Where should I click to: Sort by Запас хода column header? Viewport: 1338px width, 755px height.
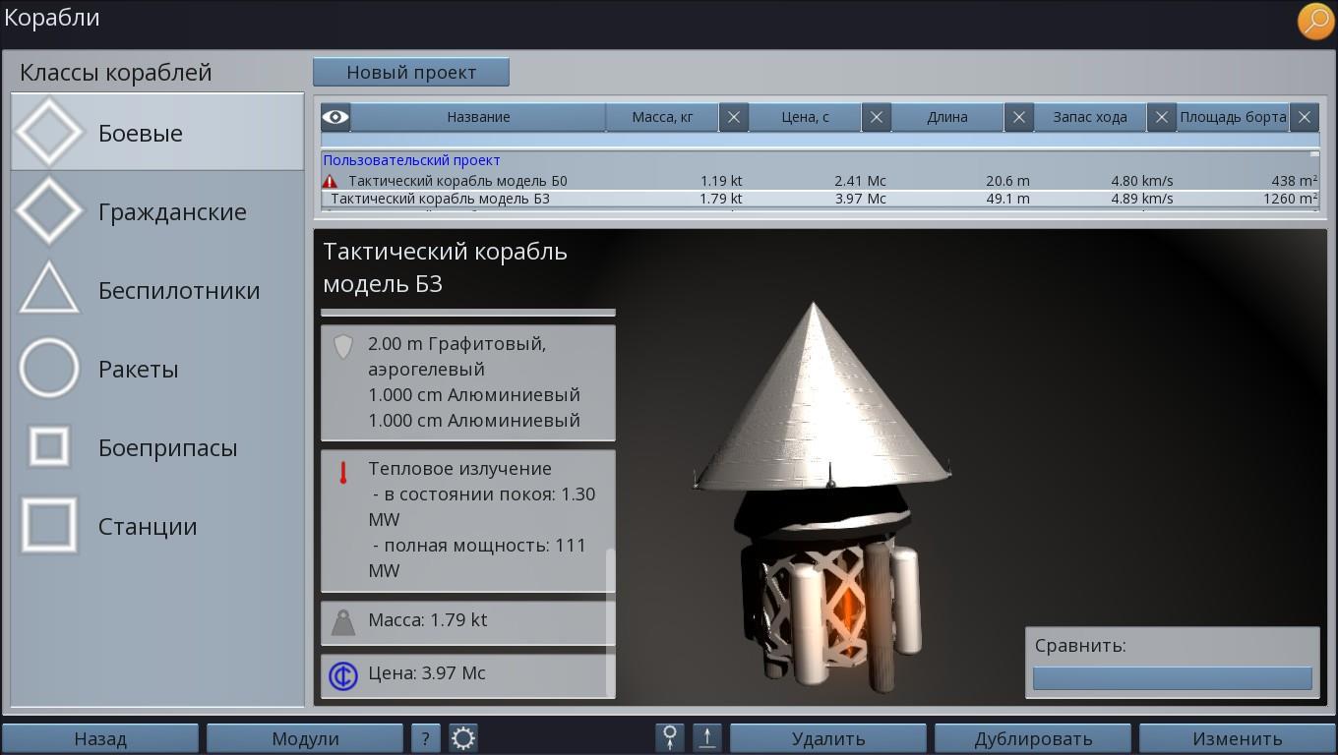1091,117
